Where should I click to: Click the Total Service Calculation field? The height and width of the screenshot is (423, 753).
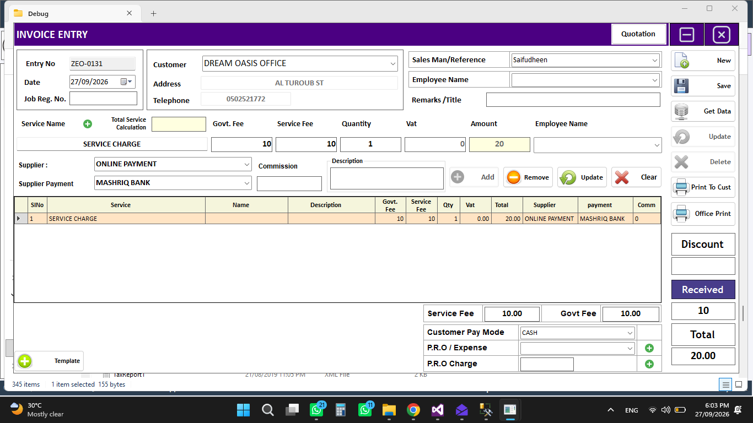click(x=179, y=124)
